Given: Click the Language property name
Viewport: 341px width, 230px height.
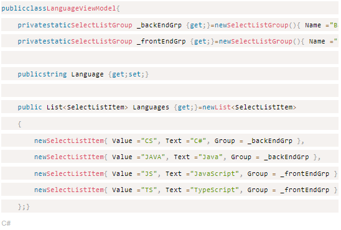Looking at the screenshot, I should 87,74.
